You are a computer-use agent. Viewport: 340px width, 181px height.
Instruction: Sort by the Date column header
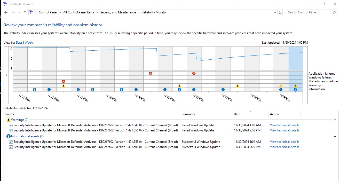tap(250, 114)
